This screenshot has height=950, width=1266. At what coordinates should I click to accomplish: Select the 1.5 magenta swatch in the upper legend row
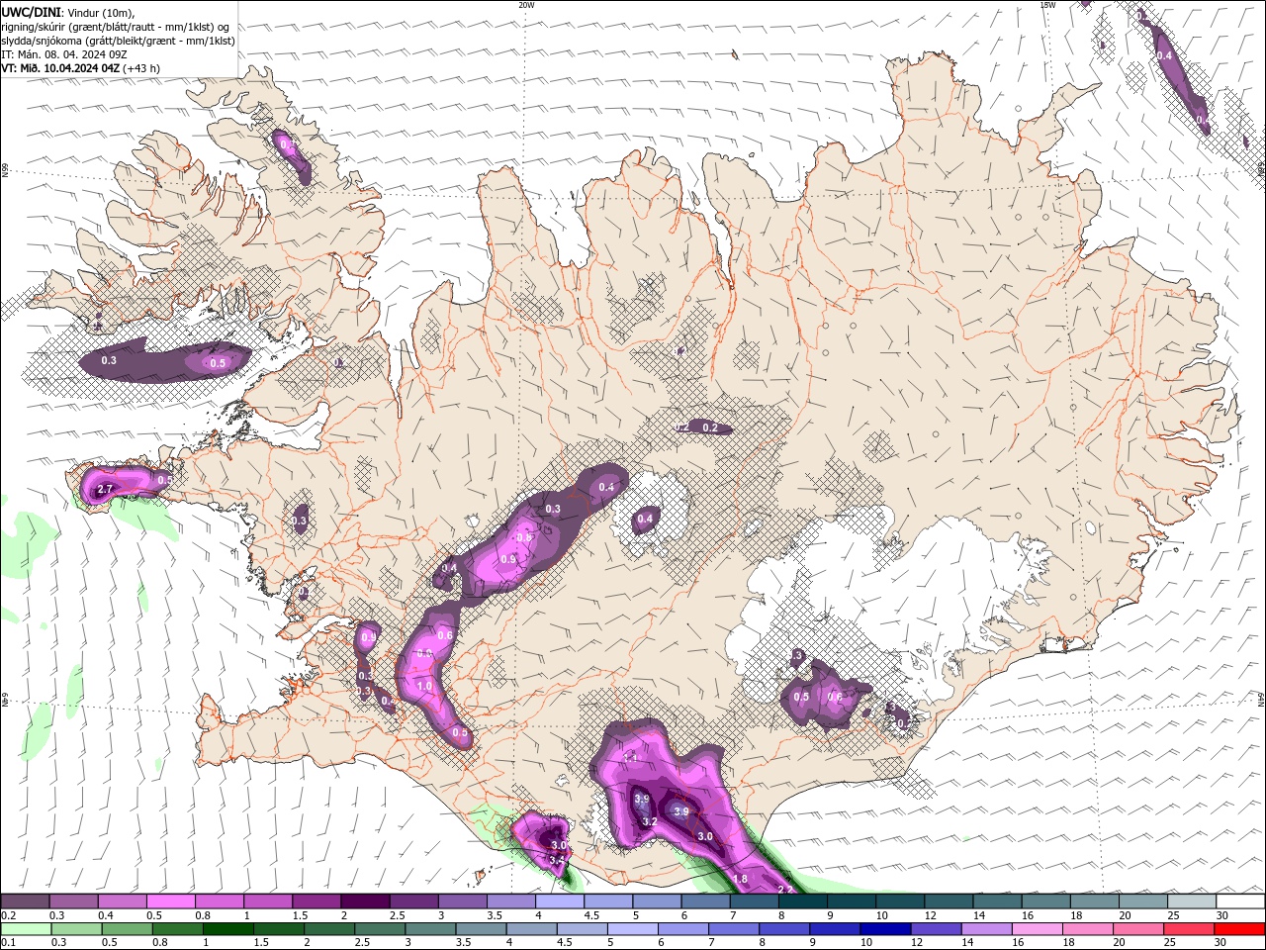316,901
